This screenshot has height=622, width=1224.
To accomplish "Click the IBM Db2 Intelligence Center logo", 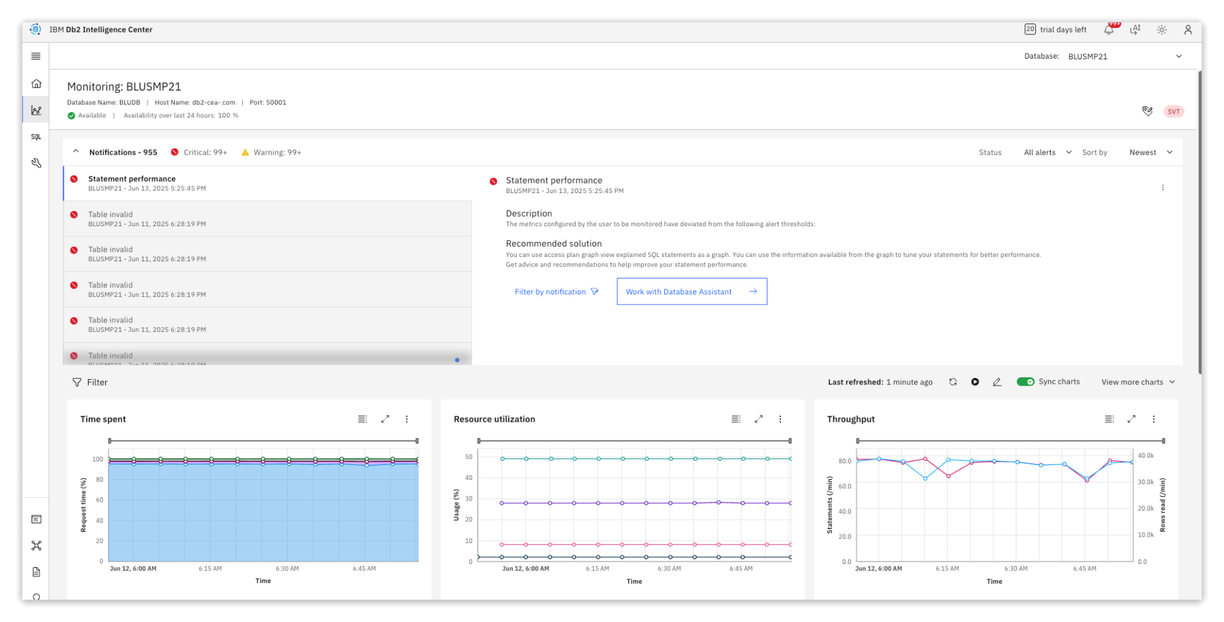I will tap(36, 29).
